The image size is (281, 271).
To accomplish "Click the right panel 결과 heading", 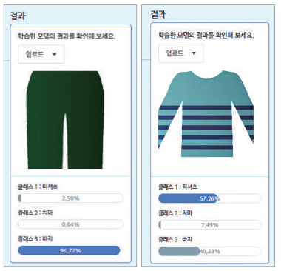I will [158, 14].
